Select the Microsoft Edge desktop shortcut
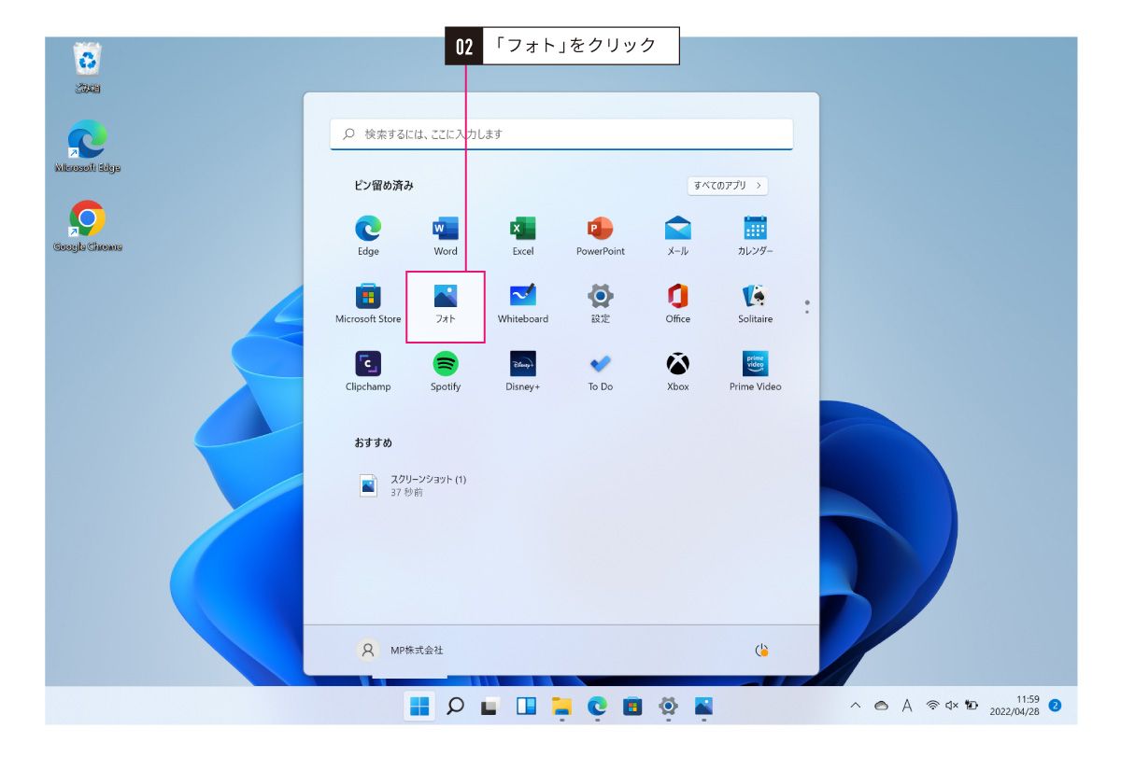Viewport: 1121px width, 757px height. [88, 147]
